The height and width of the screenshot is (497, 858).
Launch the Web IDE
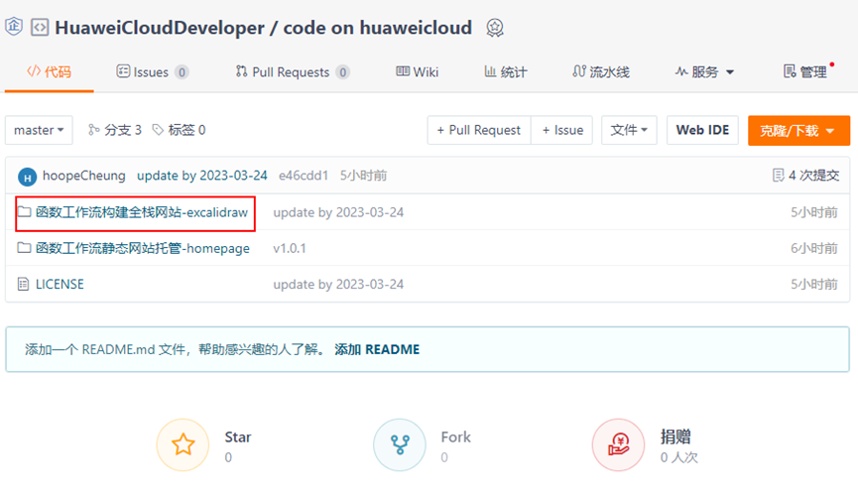click(702, 130)
